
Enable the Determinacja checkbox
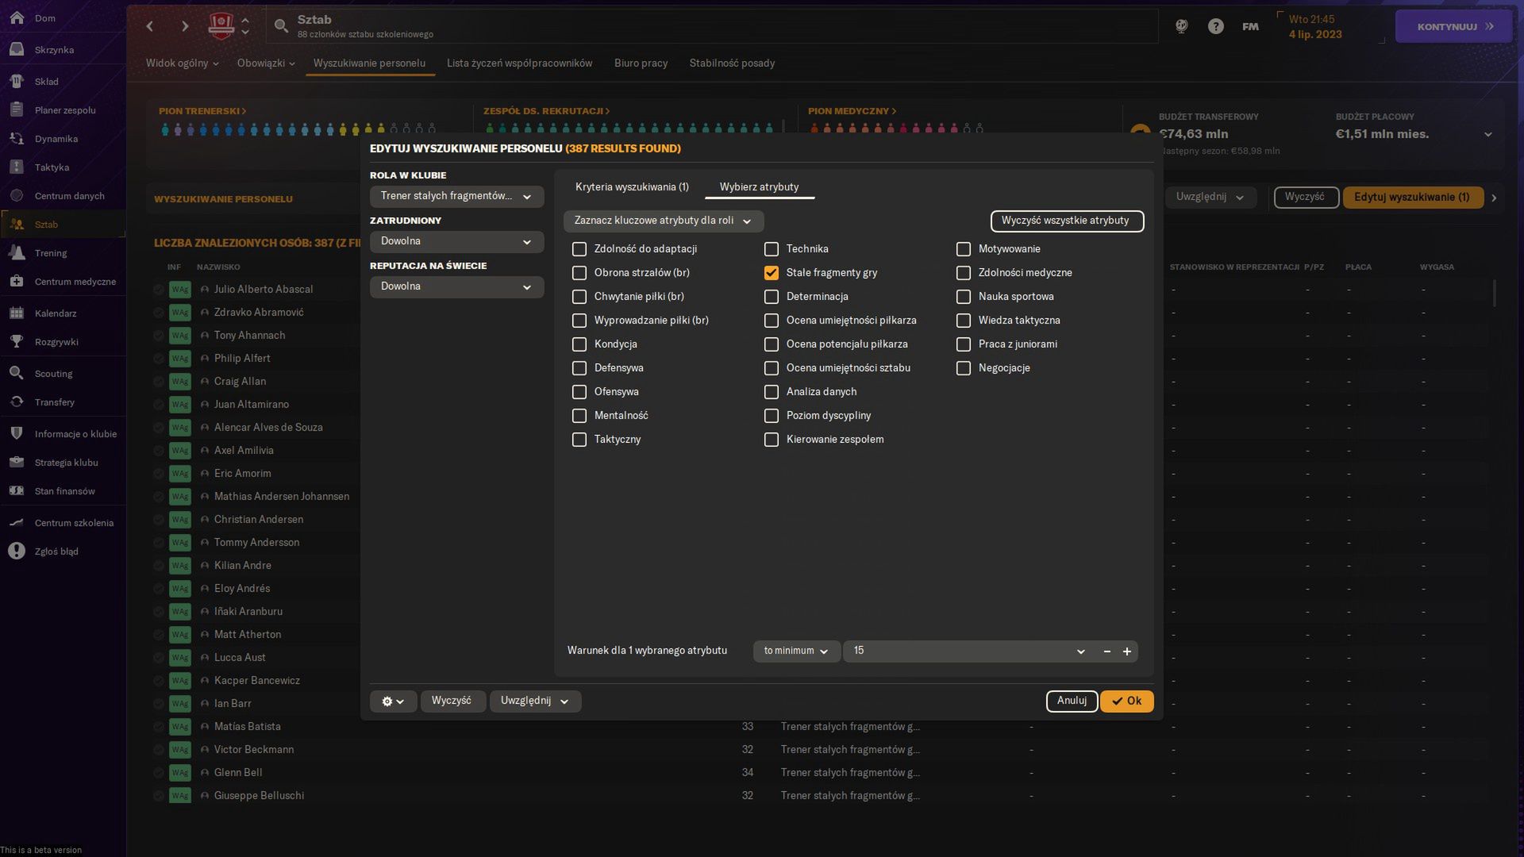[x=772, y=297]
